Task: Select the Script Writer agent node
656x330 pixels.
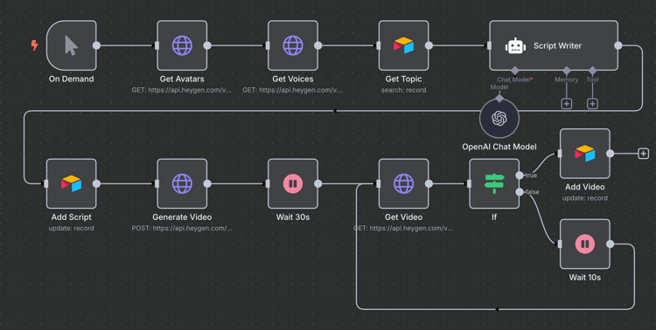Action: [x=554, y=45]
